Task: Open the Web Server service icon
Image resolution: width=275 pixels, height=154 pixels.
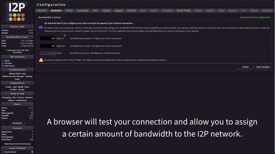Action: (3, 66)
